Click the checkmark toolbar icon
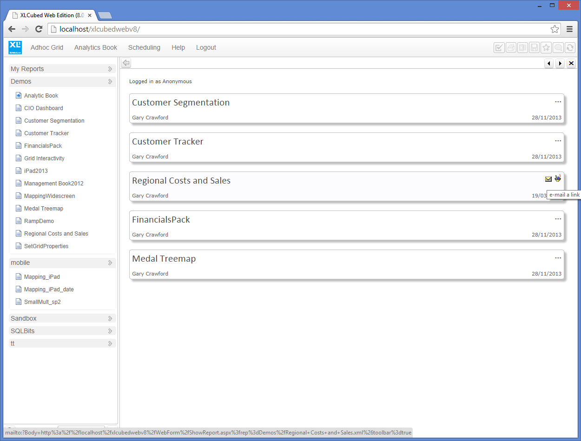Viewport: 581px width, 441px height. click(x=499, y=47)
